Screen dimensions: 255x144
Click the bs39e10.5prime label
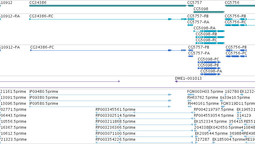[x=235, y=98]
